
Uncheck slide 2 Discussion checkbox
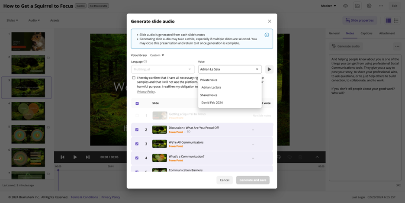click(x=137, y=130)
